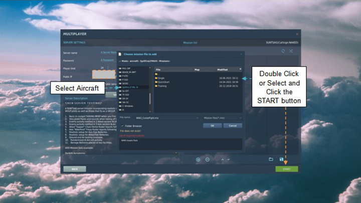361x203 pixels.
Task: Open mission list folder icon
Action: click(x=271, y=159)
